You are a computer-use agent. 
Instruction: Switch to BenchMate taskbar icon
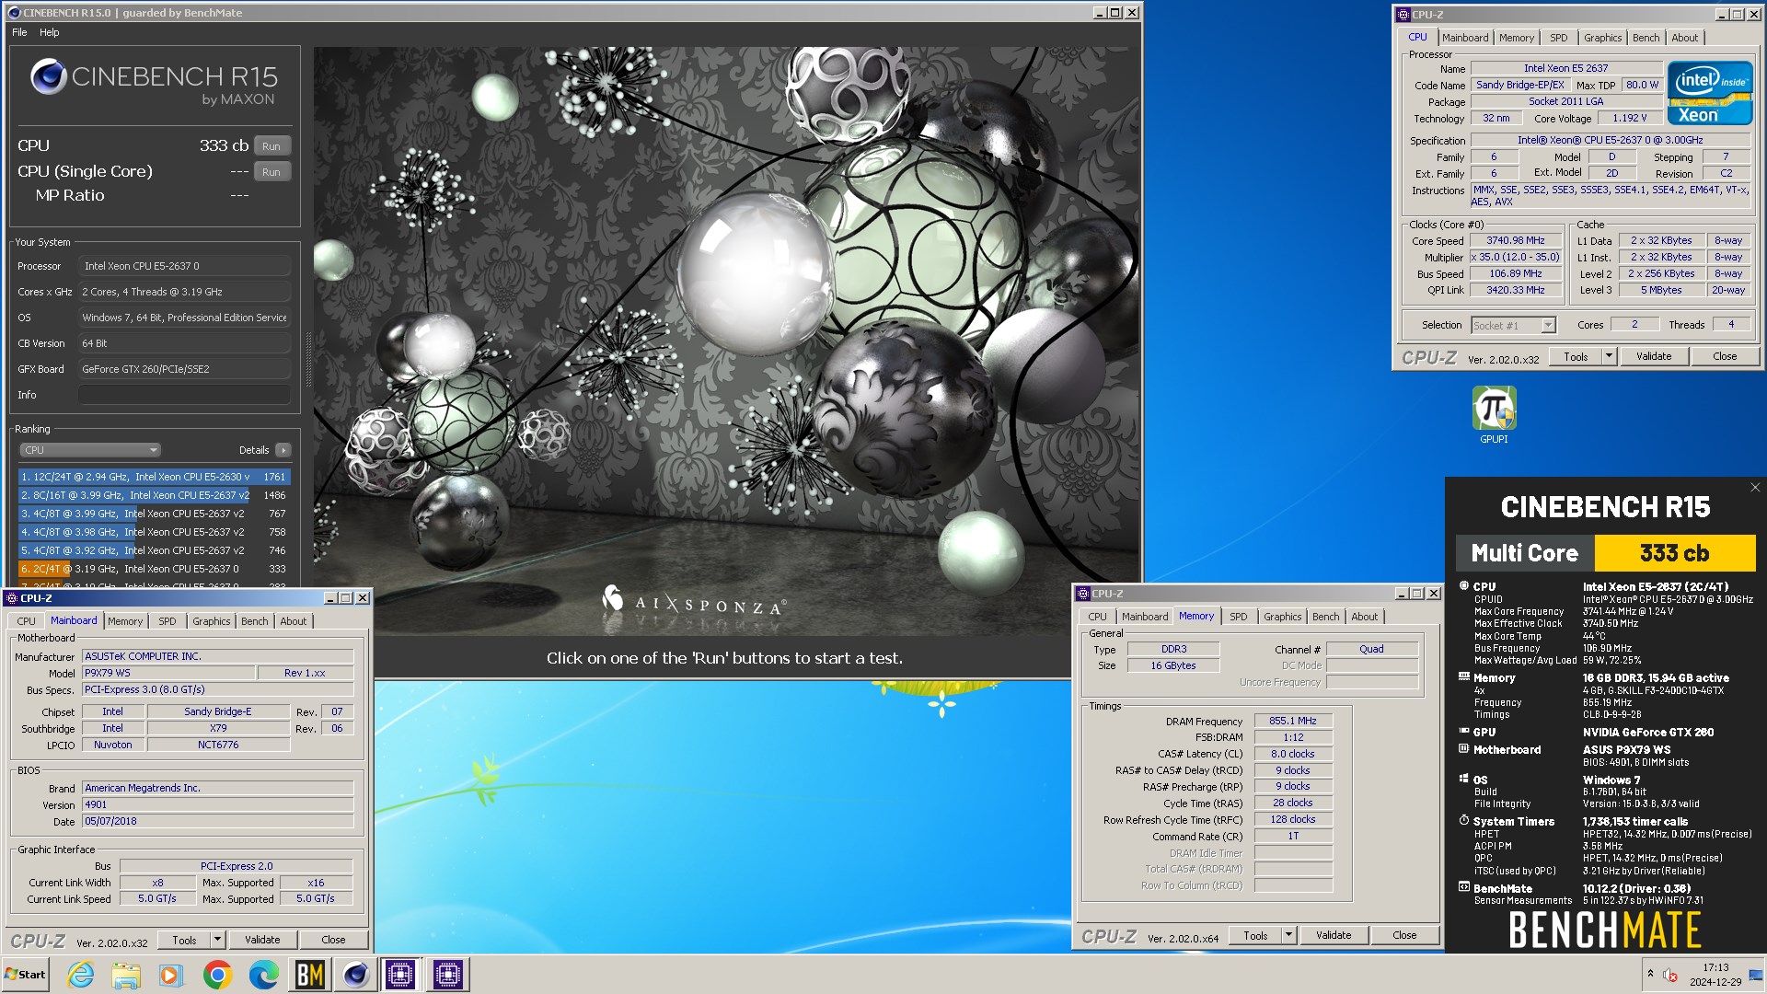(x=309, y=975)
